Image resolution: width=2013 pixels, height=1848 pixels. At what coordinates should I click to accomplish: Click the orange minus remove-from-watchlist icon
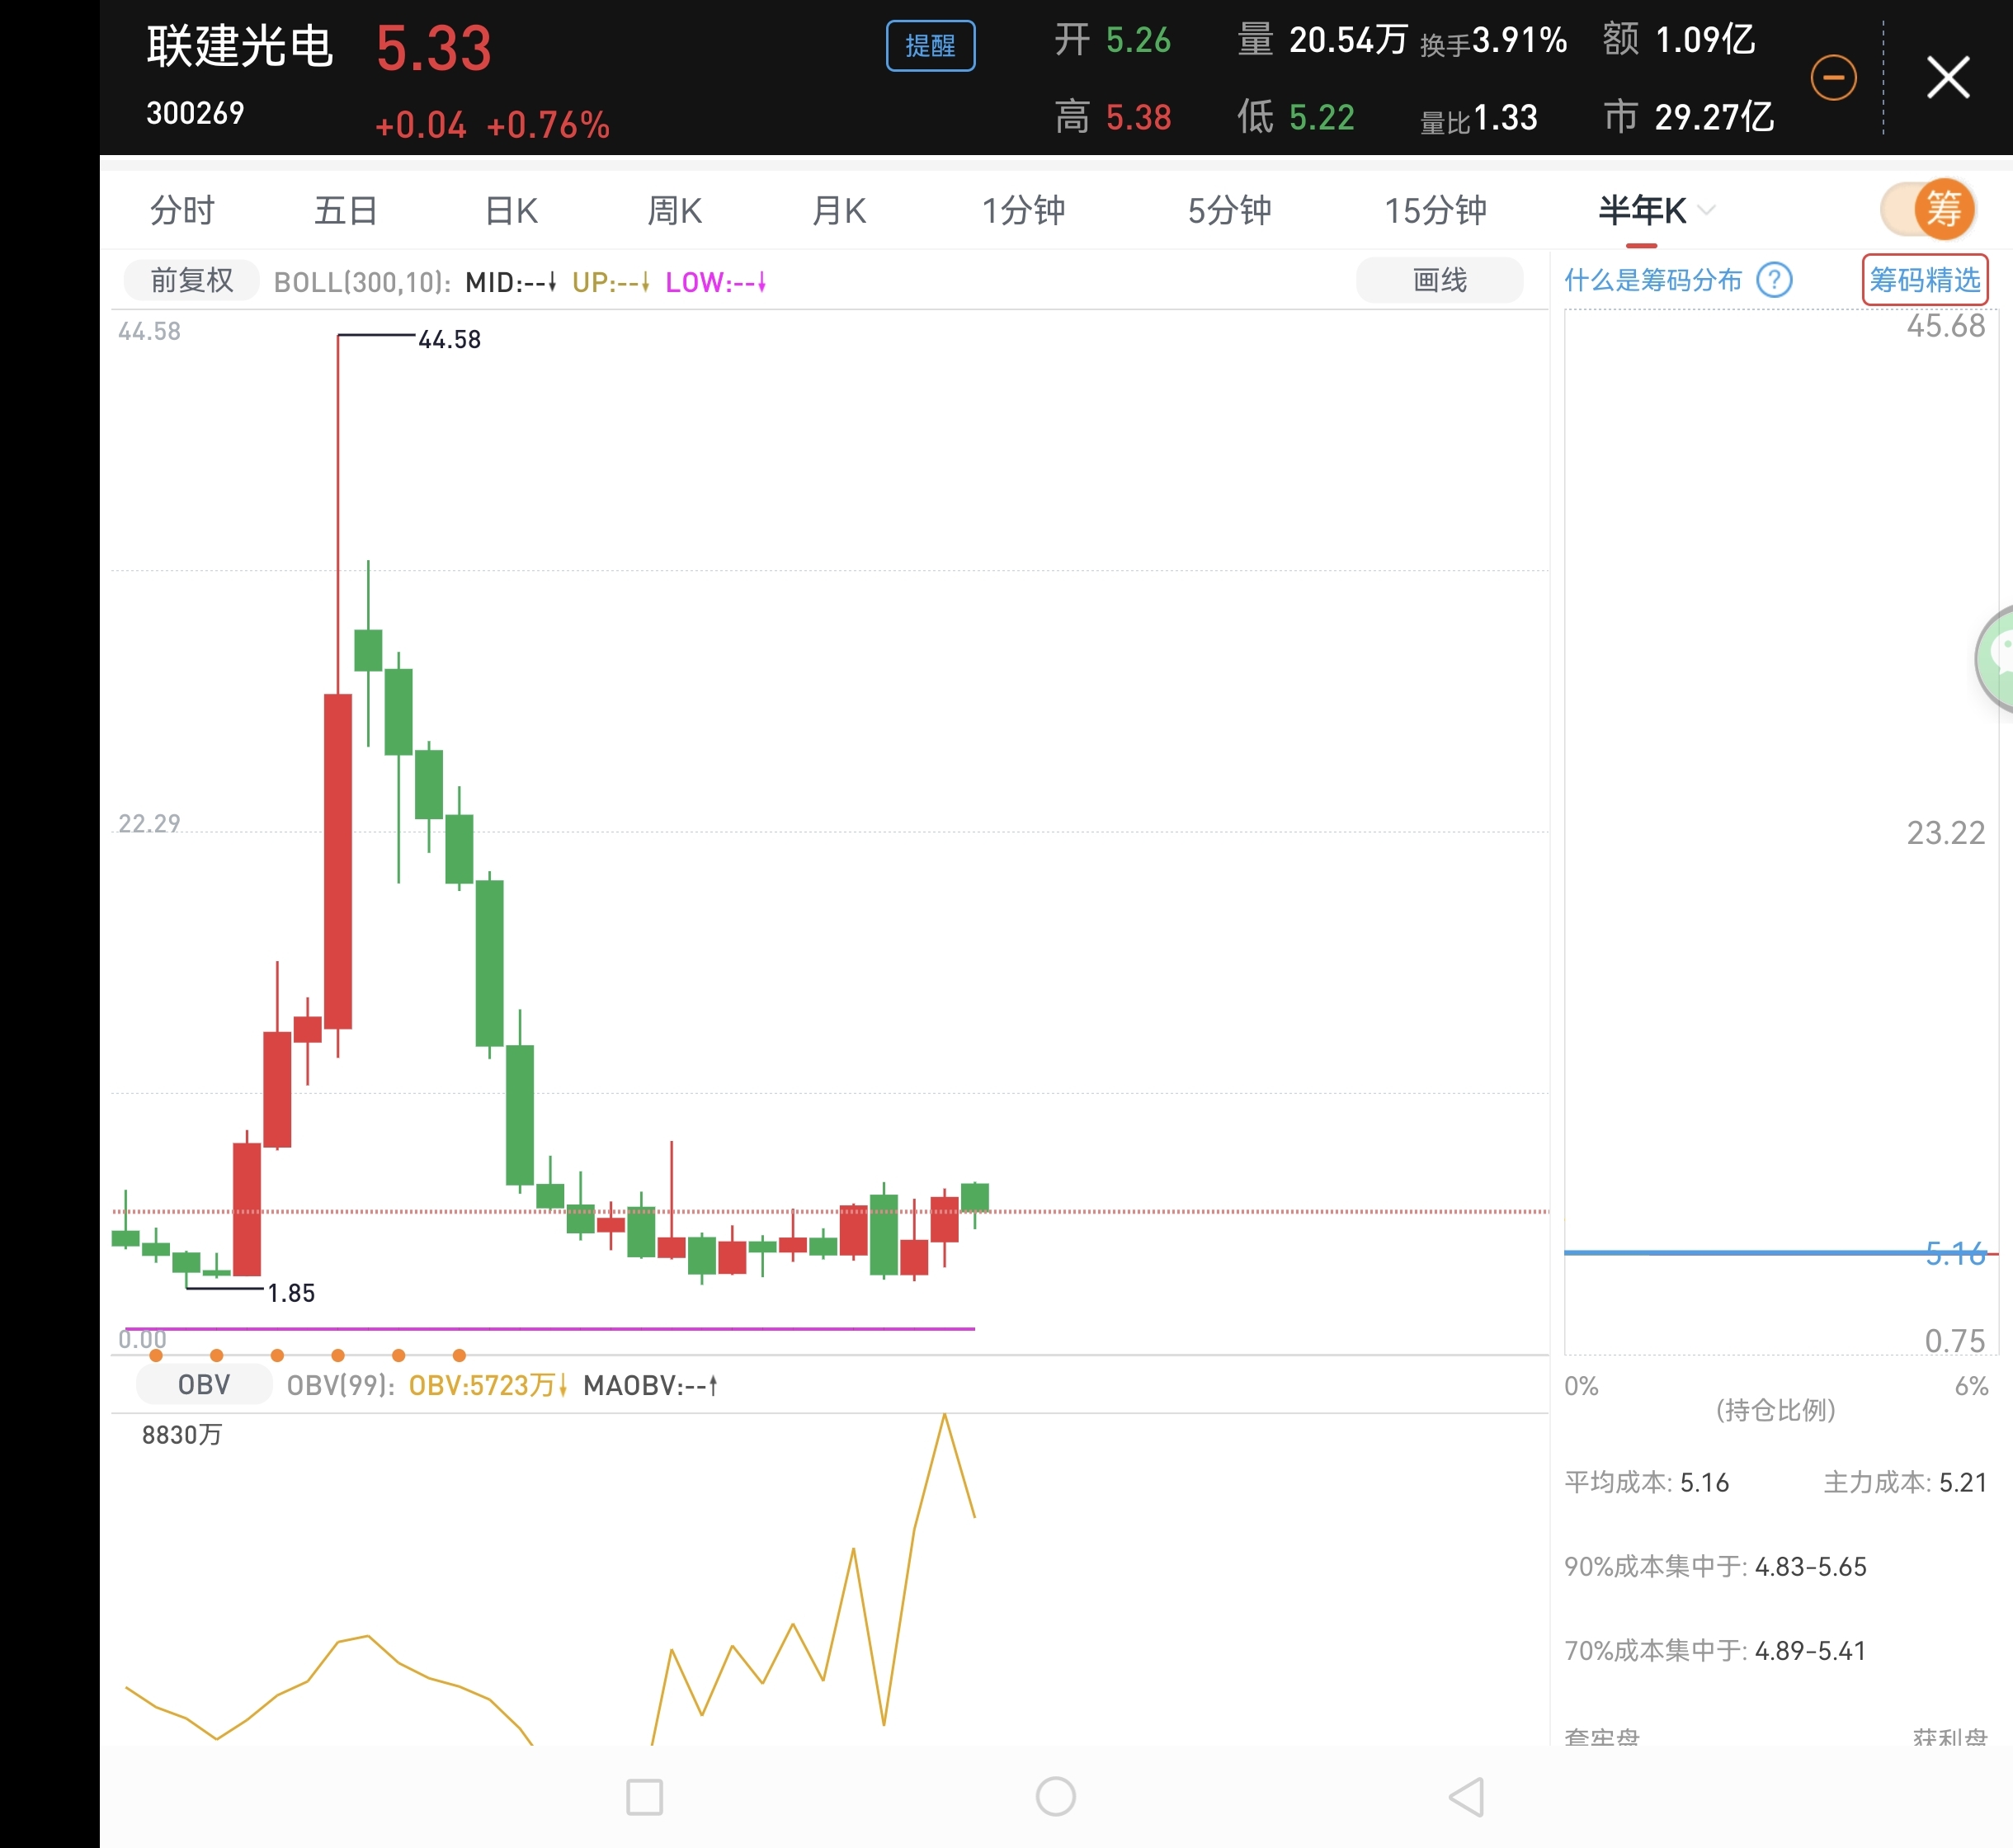(x=1833, y=78)
